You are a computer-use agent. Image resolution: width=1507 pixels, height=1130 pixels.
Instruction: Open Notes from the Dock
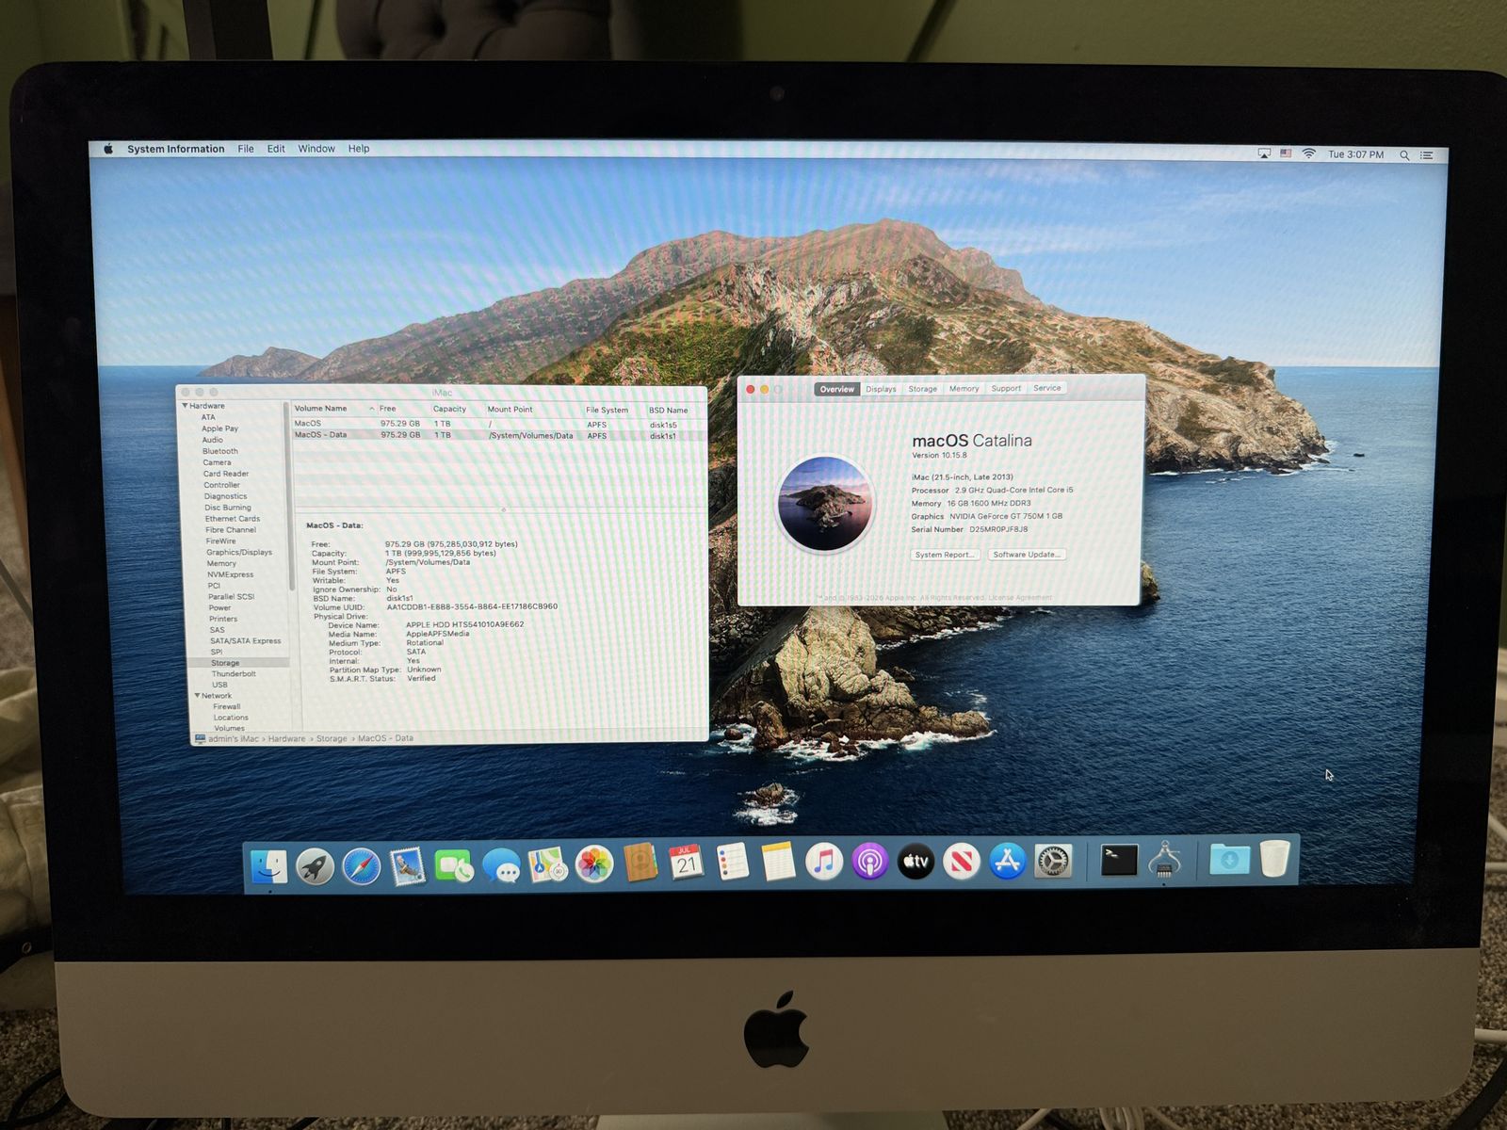pyautogui.click(x=778, y=862)
